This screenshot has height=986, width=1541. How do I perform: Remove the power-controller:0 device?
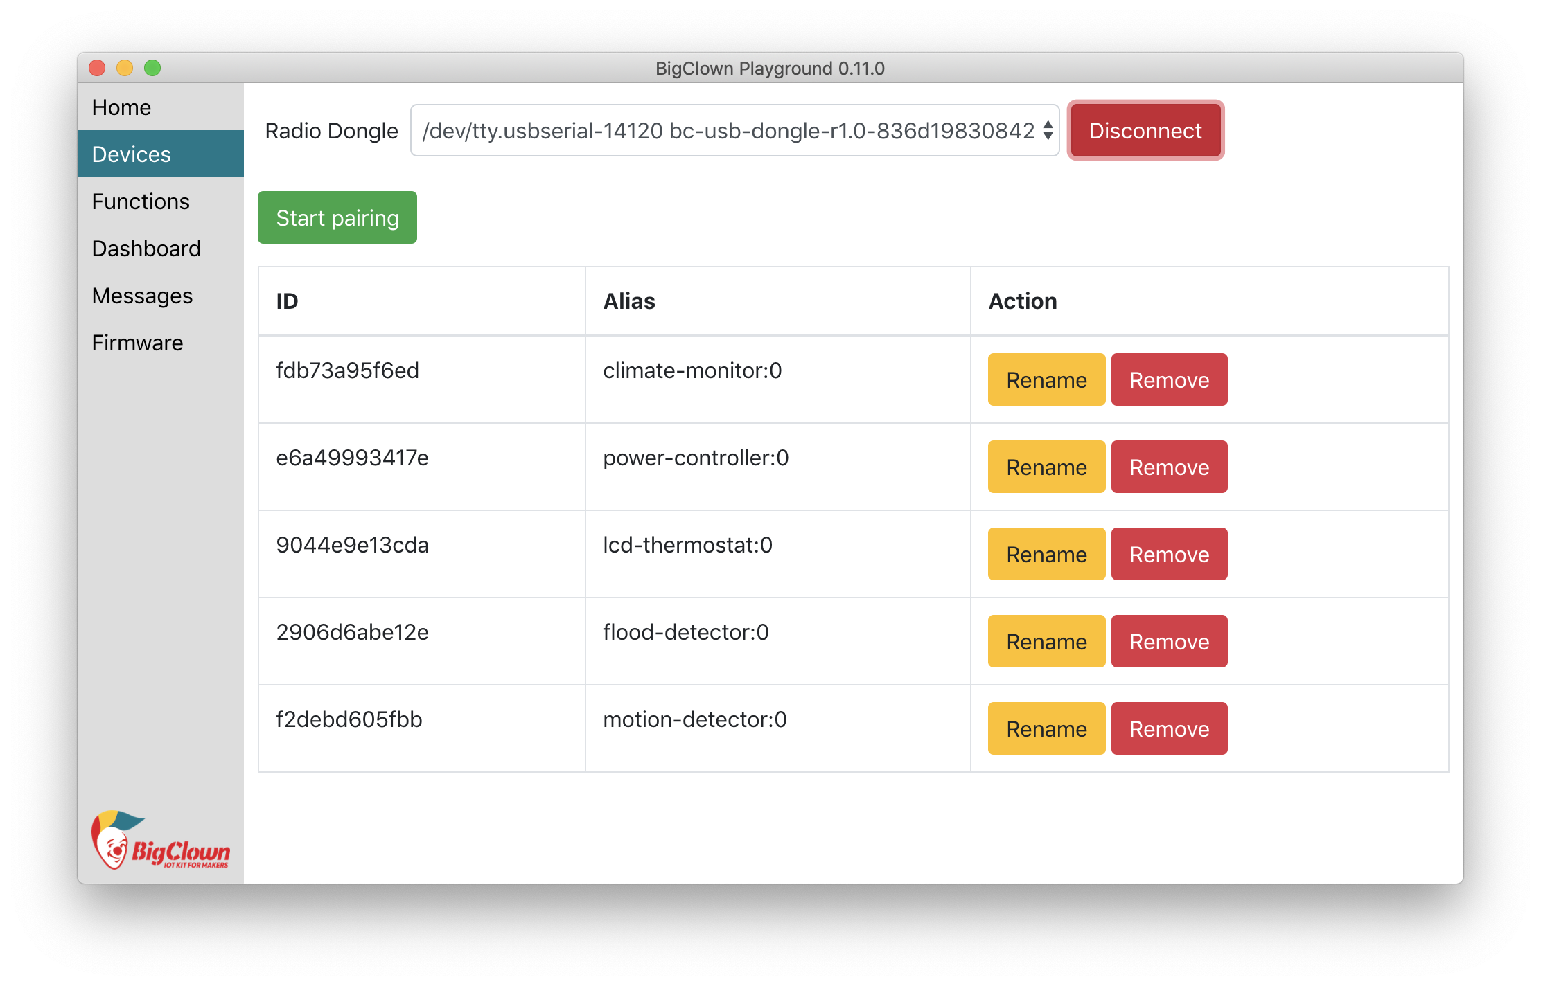click(1169, 467)
